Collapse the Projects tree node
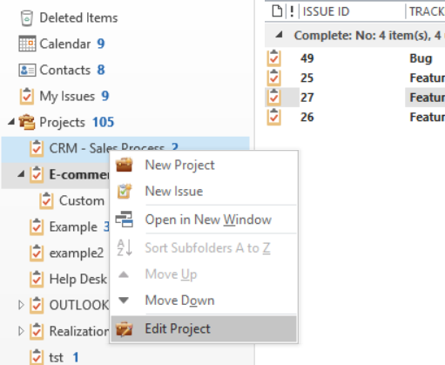The image size is (445, 365). click(11, 122)
